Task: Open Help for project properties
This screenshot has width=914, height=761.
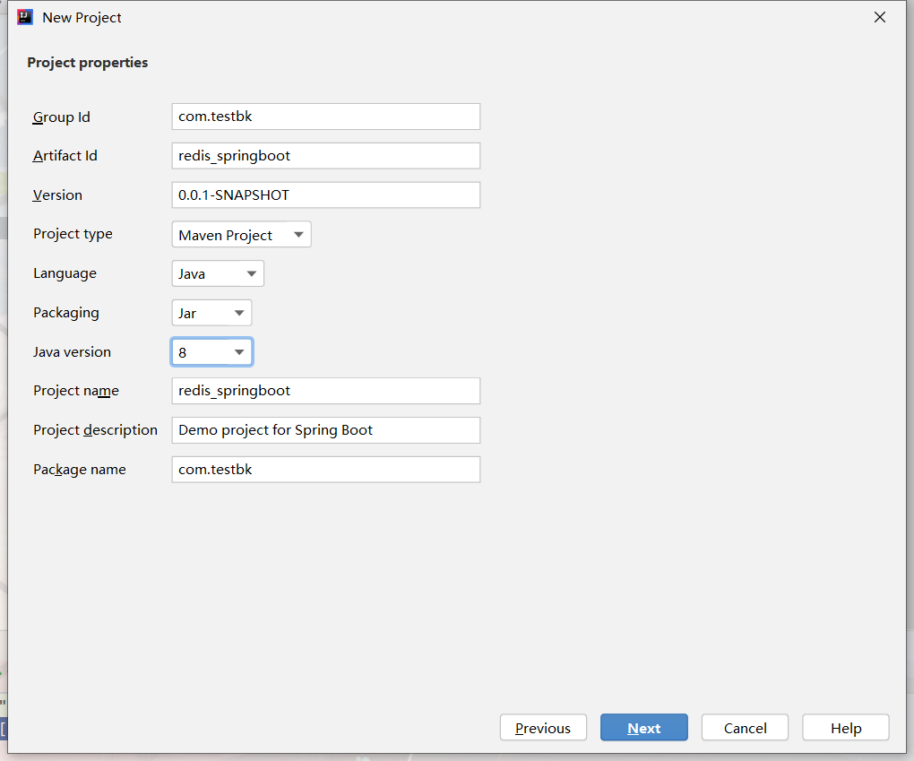Action: [846, 728]
